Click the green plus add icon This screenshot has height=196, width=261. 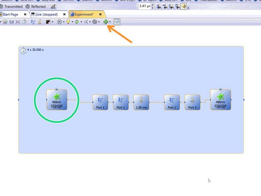pos(105,22)
